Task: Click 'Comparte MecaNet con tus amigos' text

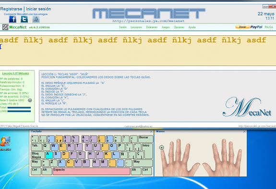Action: tap(26, 14)
